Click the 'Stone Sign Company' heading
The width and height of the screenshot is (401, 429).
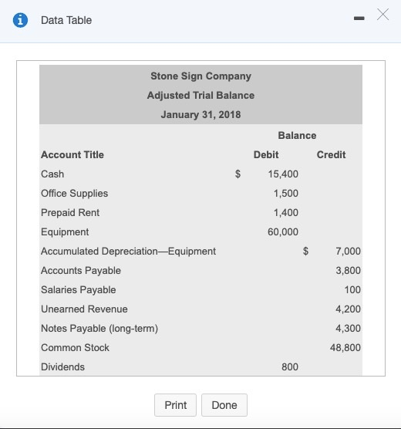(200, 76)
